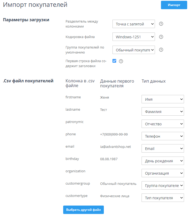Click Выбрать другой файл button
This screenshot has width=194, height=215.
click(x=83, y=210)
